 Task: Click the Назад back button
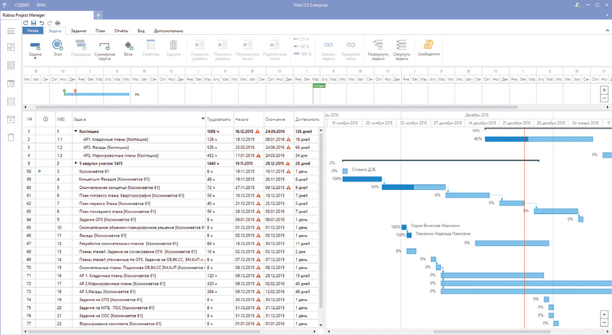(x=33, y=31)
